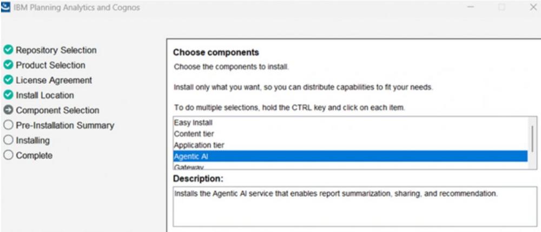Click the Product Selection step label
The height and width of the screenshot is (232, 541).
click(50, 65)
